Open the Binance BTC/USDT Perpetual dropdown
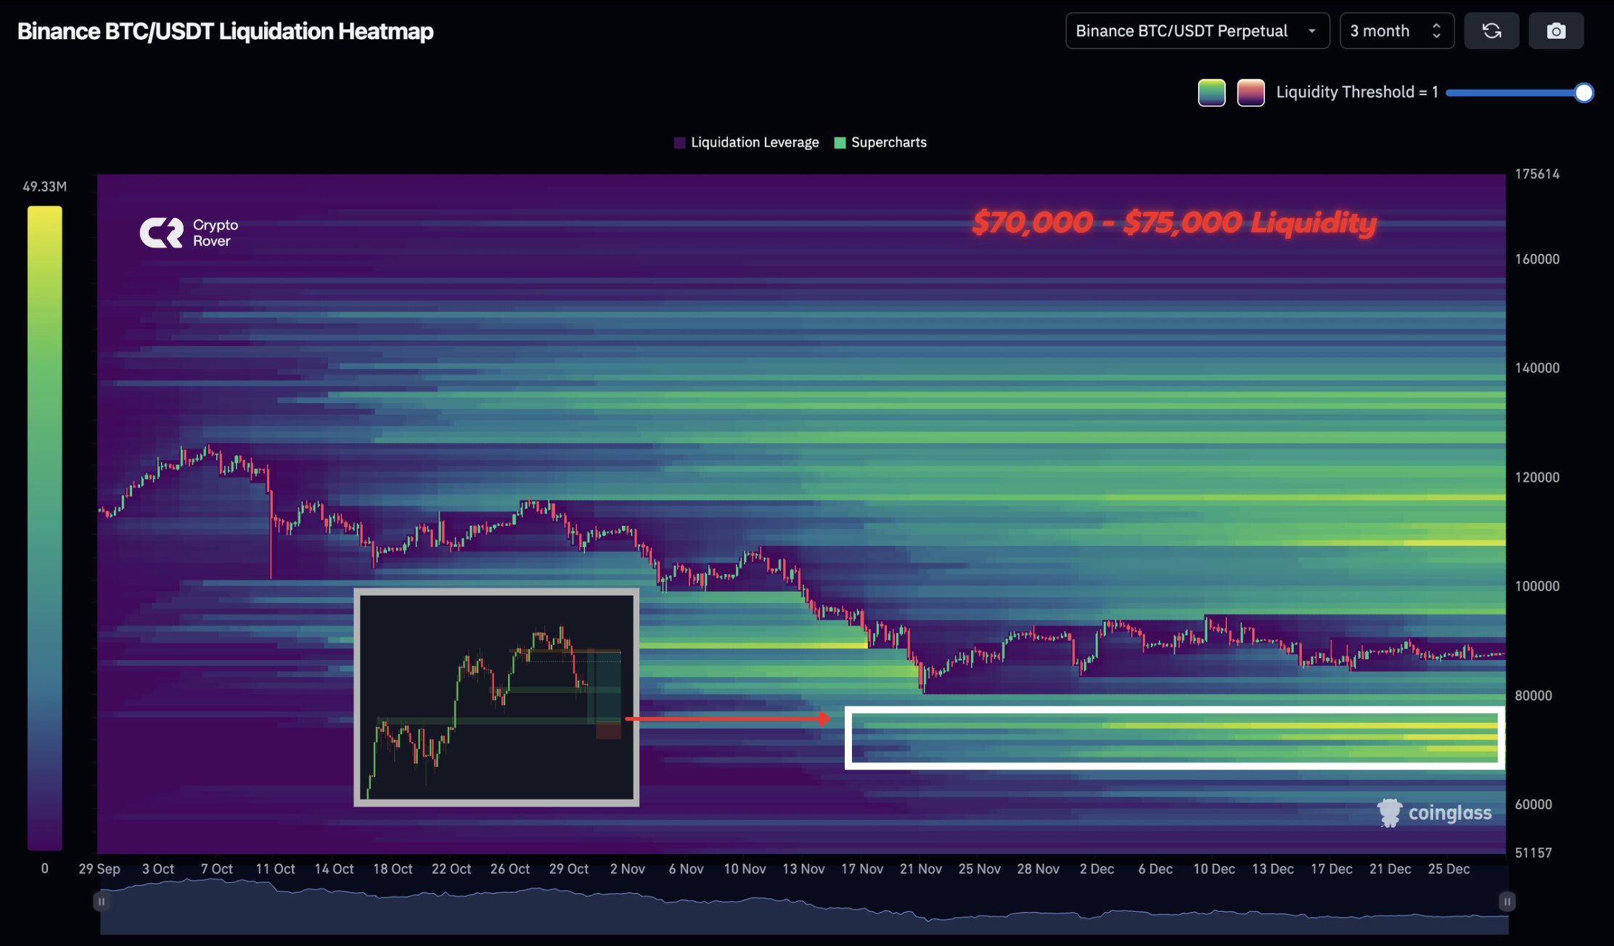This screenshot has width=1614, height=946. click(1197, 31)
